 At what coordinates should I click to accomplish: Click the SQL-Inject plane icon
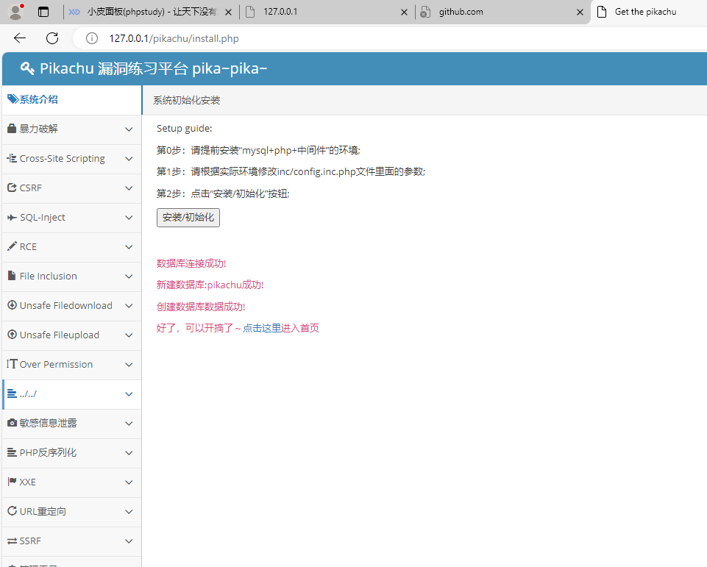tap(13, 217)
